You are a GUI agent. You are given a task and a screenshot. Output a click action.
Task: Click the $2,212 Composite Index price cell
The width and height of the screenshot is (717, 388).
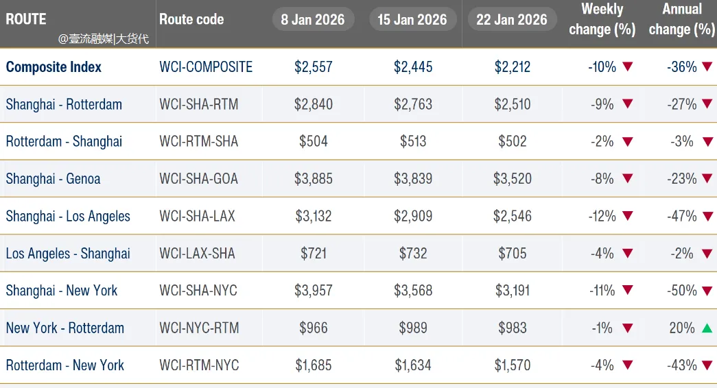click(512, 67)
